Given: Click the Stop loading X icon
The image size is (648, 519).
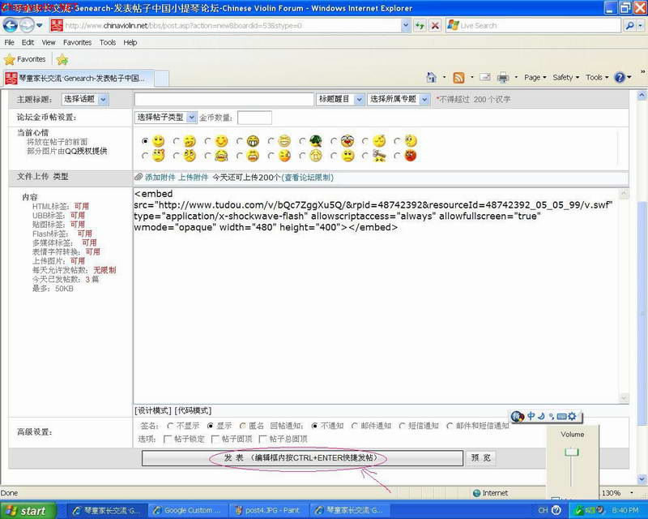Looking at the screenshot, I should [435, 26].
